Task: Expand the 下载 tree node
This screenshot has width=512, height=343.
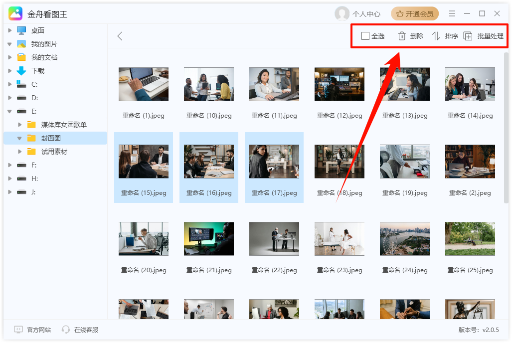Action: coord(10,71)
